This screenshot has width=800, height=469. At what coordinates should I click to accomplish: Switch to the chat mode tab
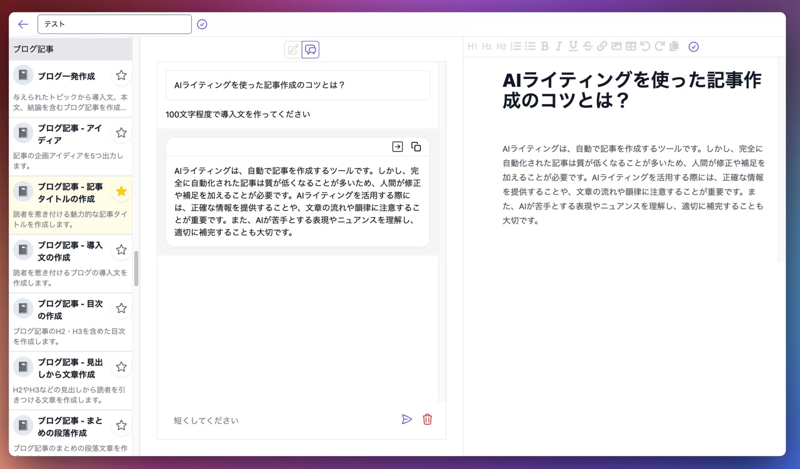[311, 50]
